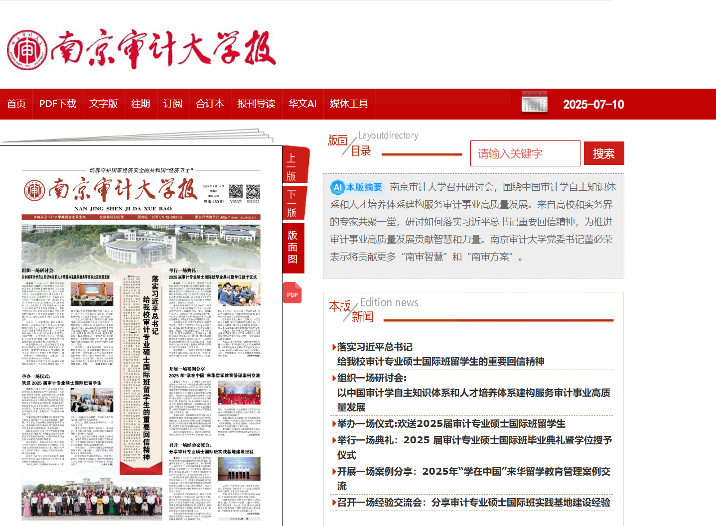Open the calendar date picker icon
Screen dimensions: 716x526
(x=534, y=103)
